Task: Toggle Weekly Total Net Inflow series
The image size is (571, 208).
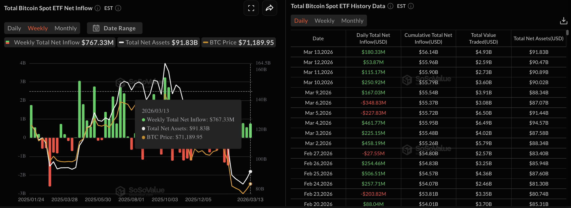Action: [x=60, y=42]
